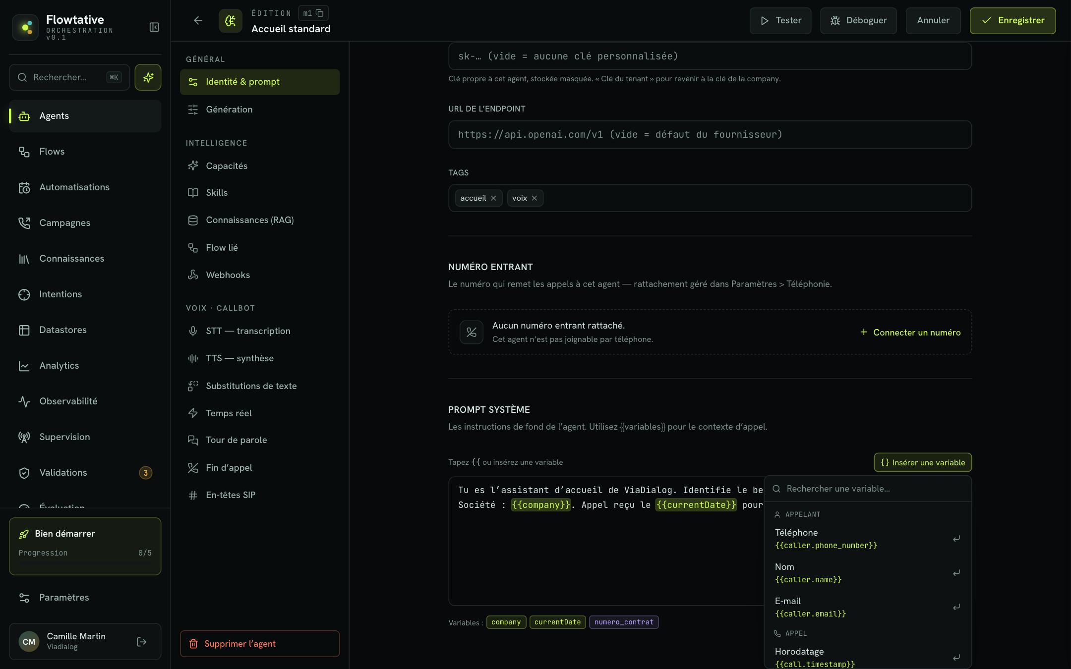Insert the Téléphone caller.phone_number variable
The height and width of the screenshot is (669, 1071).
(x=868, y=539)
